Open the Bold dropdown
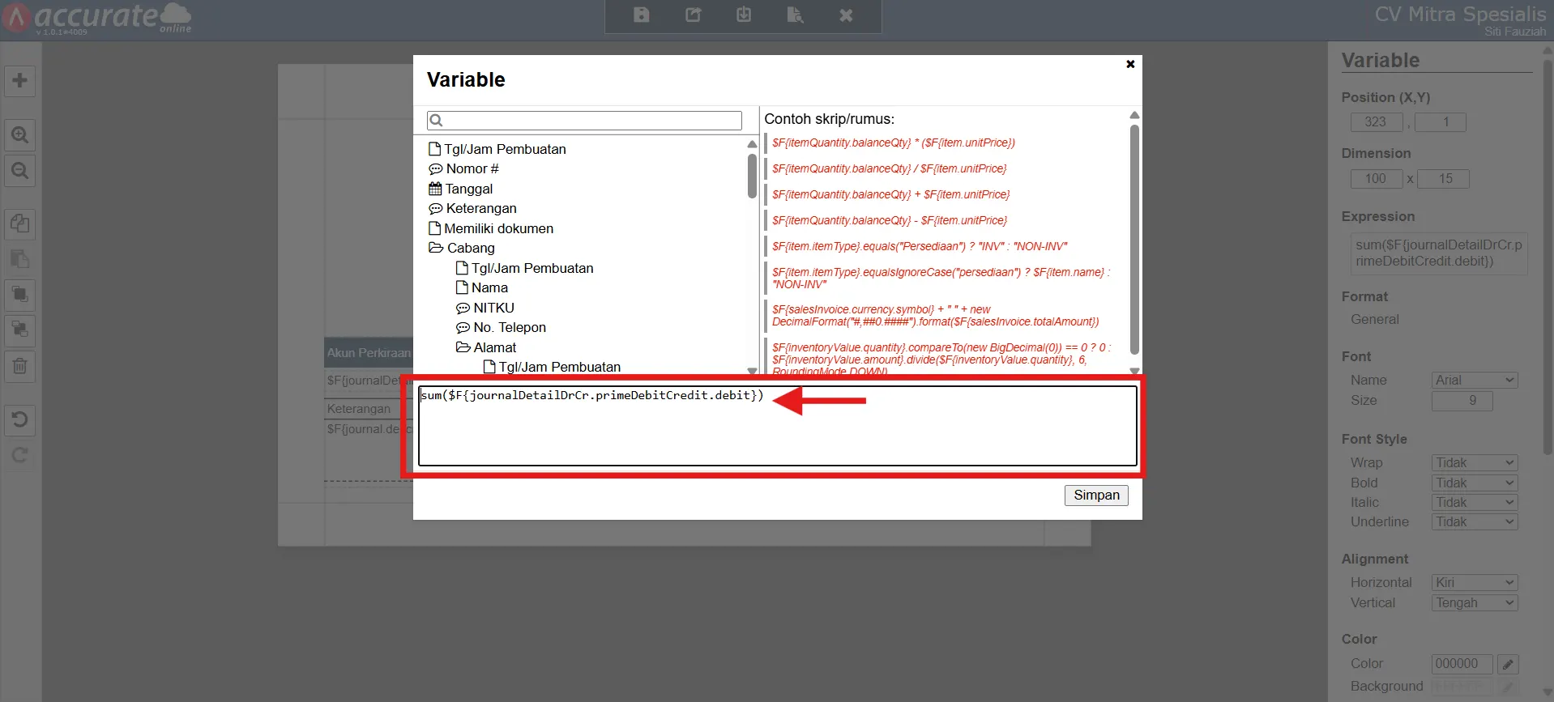The width and height of the screenshot is (1554, 702). point(1475,483)
